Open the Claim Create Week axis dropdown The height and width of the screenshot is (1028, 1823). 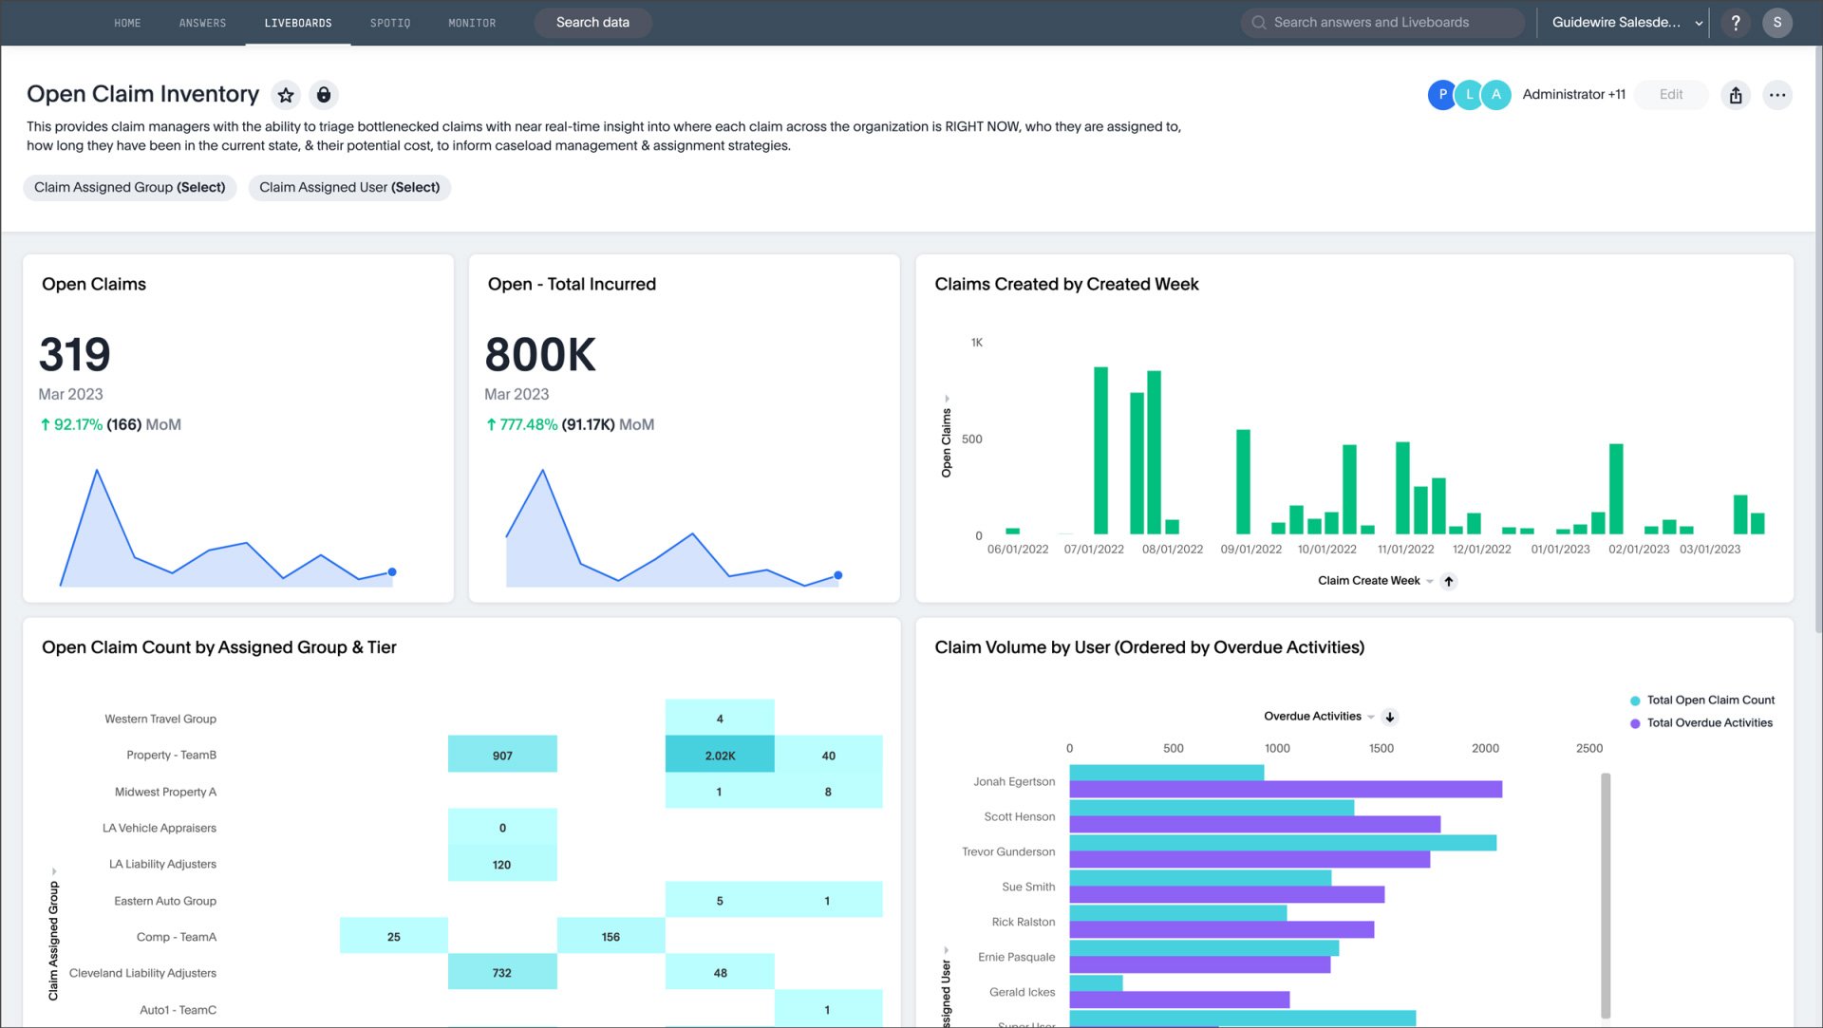coord(1429,581)
